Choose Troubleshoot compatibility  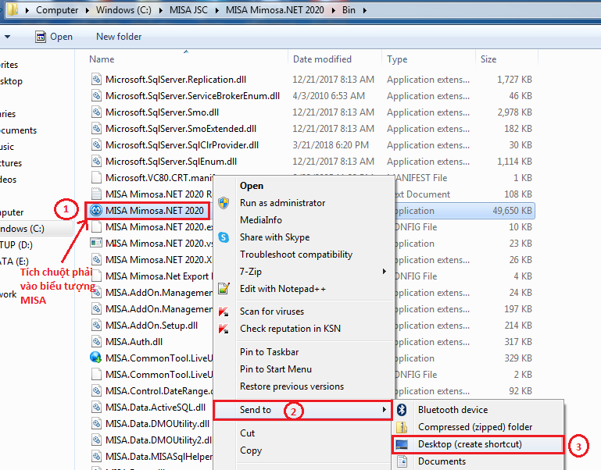coord(296,255)
